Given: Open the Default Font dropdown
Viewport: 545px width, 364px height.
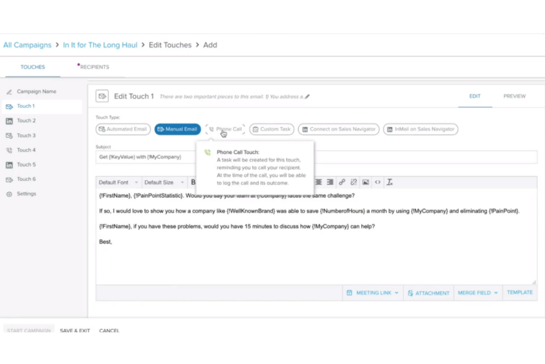Looking at the screenshot, I should click(x=118, y=182).
